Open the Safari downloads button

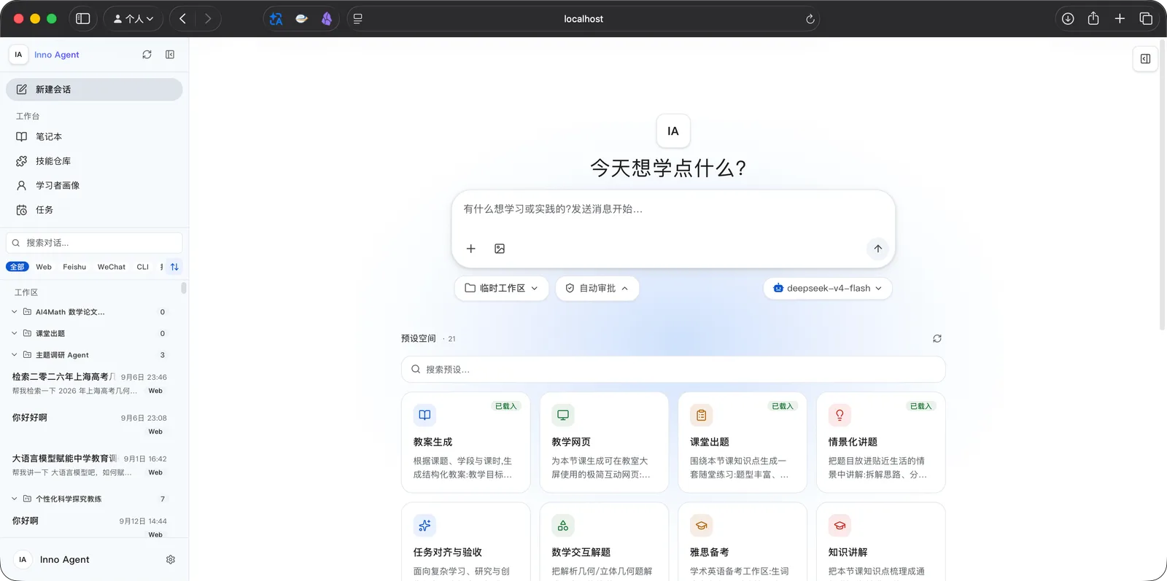[1068, 19]
